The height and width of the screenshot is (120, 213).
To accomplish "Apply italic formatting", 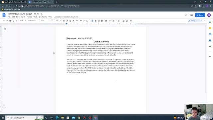I will pos(67,21).
